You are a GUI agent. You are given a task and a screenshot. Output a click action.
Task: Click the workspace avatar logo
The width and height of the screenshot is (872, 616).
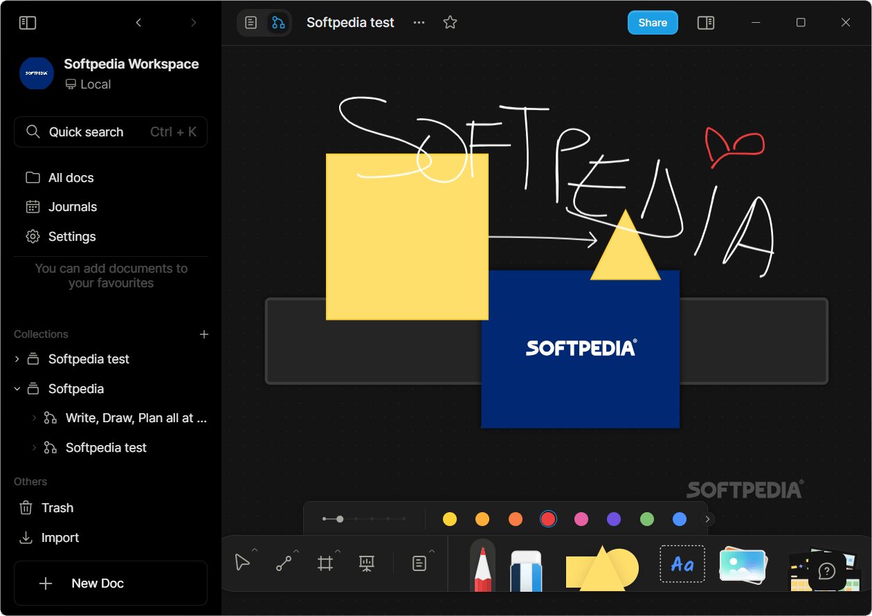[x=37, y=73]
